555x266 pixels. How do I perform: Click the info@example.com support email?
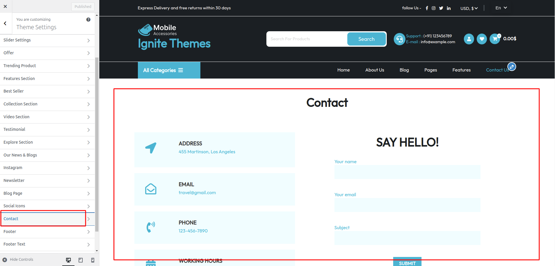pyautogui.click(x=438, y=42)
